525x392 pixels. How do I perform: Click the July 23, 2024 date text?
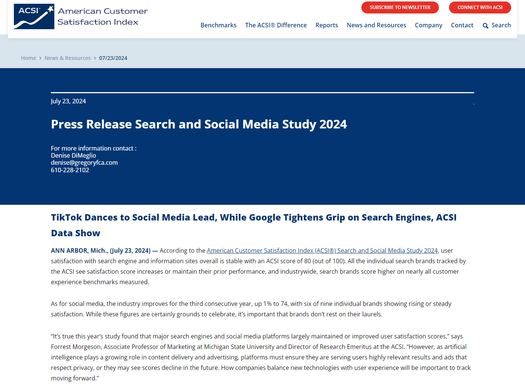click(x=68, y=101)
